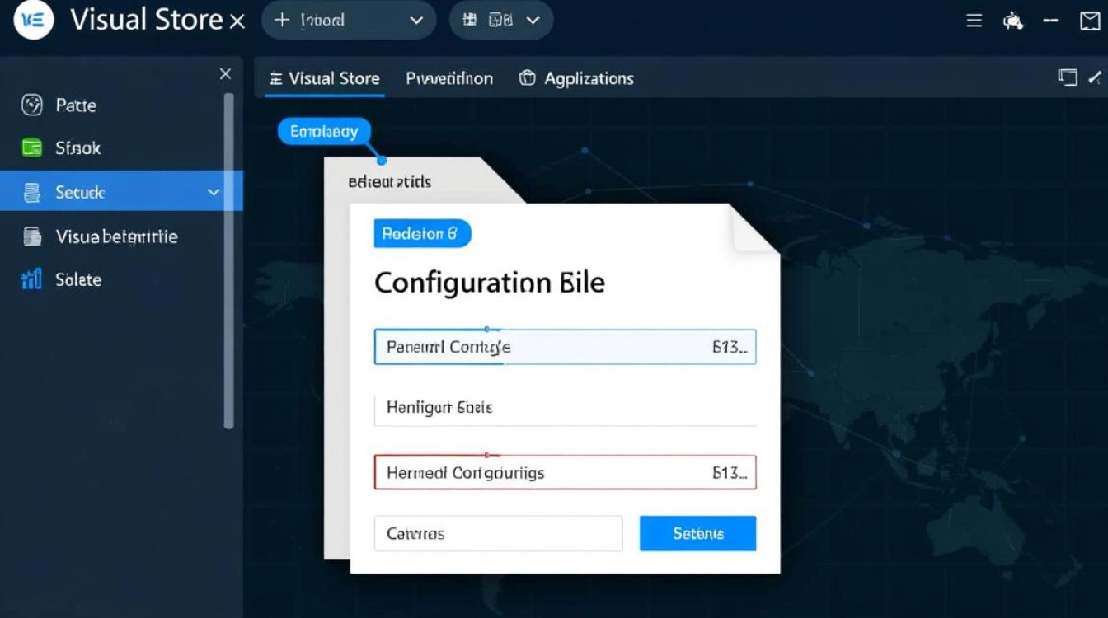Screen dimensions: 1108x618
Task: Switch to the Visual Store tab
Action: click(x=325, y=78)
